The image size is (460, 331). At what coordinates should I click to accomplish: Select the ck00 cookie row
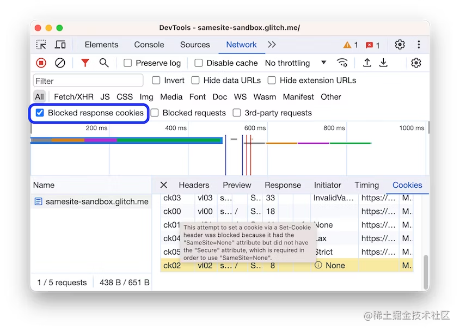[x=287, y=211]
